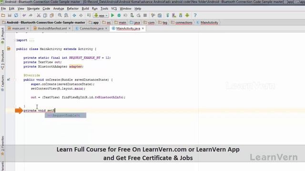The height and width of the screenshot is (171, 305).
Task: Click the Sync Project with Gradle icon
Action: [168, 15]
